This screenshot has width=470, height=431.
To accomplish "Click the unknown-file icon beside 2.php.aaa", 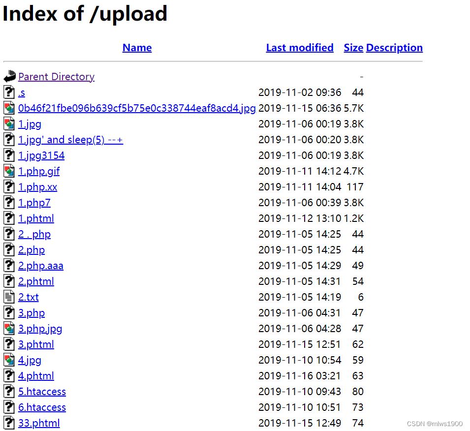I will (9, 265).
